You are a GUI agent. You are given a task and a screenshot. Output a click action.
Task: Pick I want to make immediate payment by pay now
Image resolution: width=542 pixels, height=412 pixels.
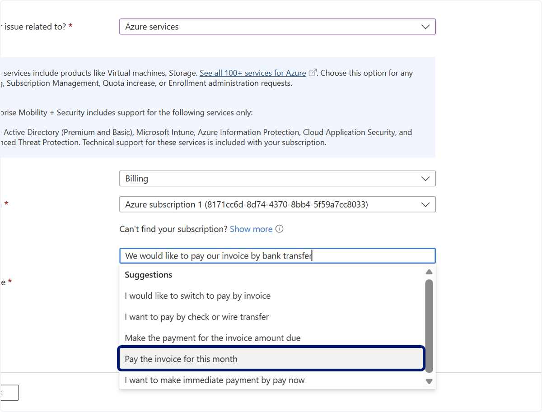pos(272,380)
